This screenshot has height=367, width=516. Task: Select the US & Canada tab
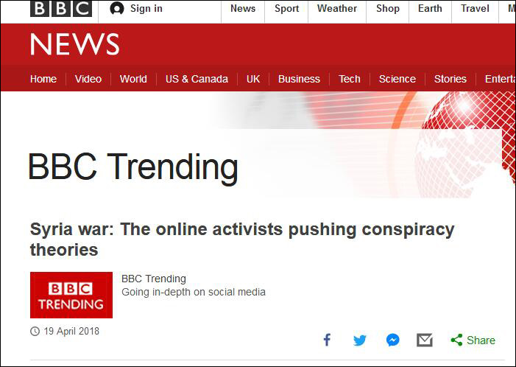tap(197, 79)
